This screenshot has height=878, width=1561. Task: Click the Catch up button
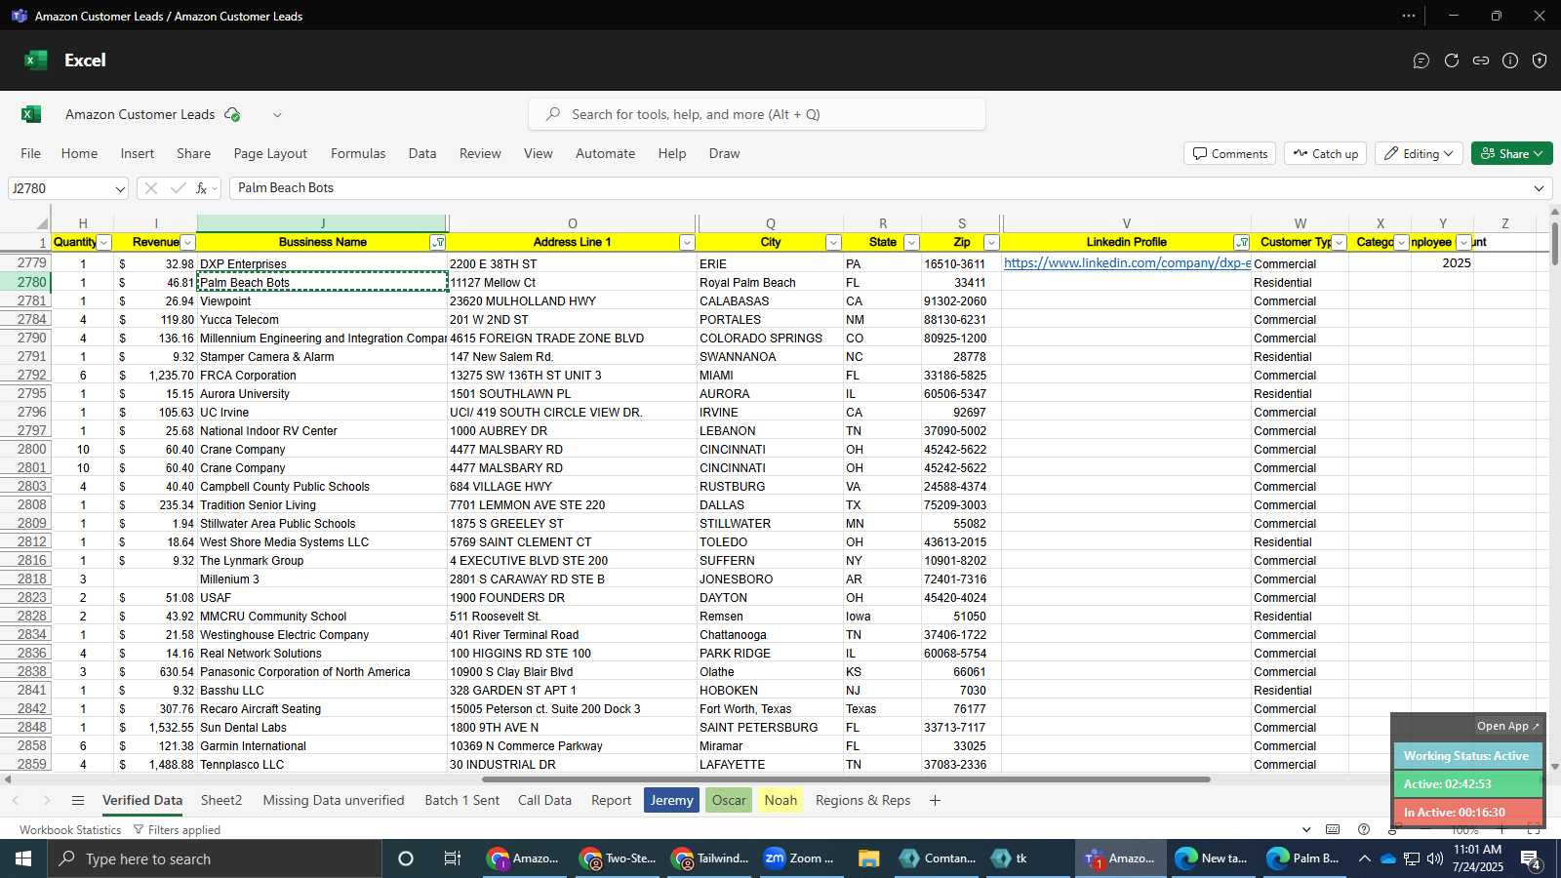(x=1325, y=154)
